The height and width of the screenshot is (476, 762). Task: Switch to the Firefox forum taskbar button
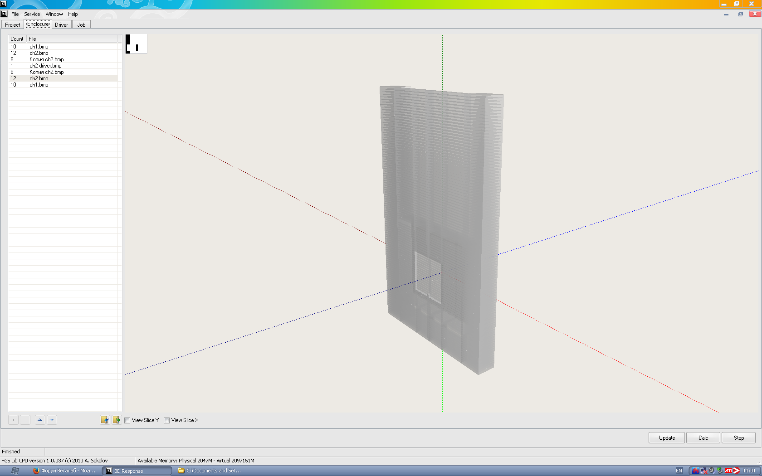[64, 471]
